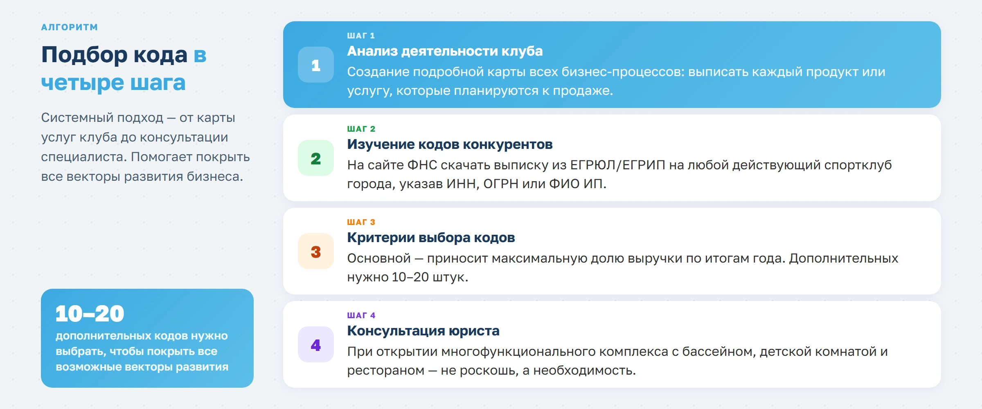The height and width of the screenshot is (409, 982).
Task: Click the 'ШАГ 3' label
Action: tap(361, 222)
